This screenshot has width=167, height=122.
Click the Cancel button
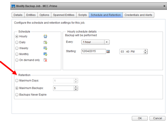point(157,118)
